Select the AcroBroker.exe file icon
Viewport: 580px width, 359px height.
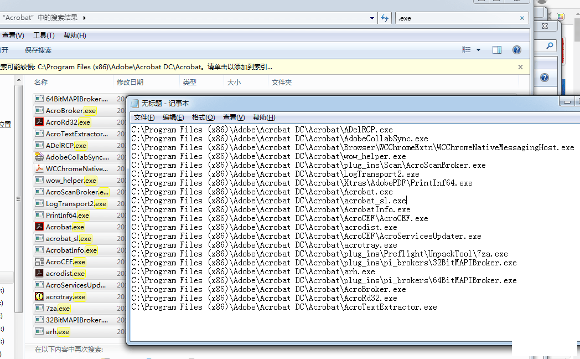(x=39, y=110)
